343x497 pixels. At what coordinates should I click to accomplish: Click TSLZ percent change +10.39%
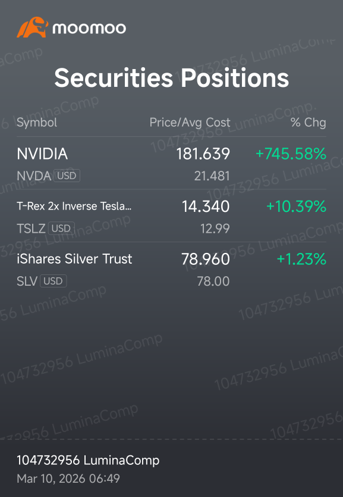296,207
